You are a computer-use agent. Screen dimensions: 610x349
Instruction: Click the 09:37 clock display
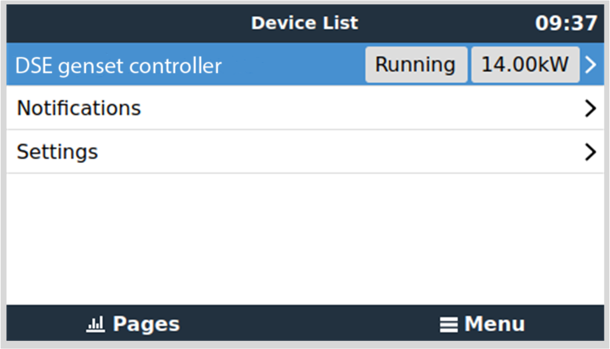pyautogui.click(x=565, y=24)
